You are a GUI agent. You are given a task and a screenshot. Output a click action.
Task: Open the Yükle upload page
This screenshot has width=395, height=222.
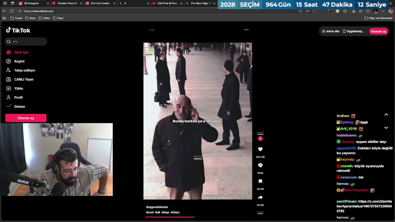click(x=15, y=88)
